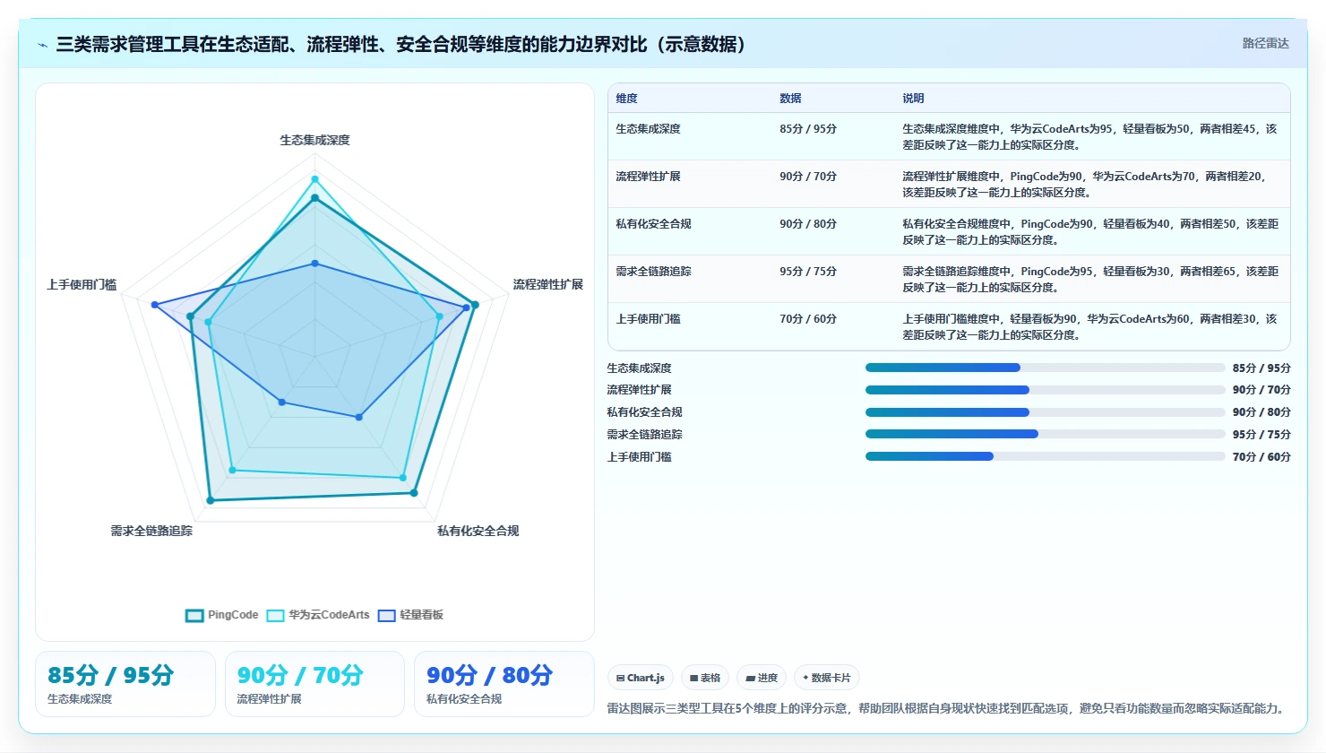
Task: Click 生态集成深度 in the table's first column
Action: click(x=648, y=129)
